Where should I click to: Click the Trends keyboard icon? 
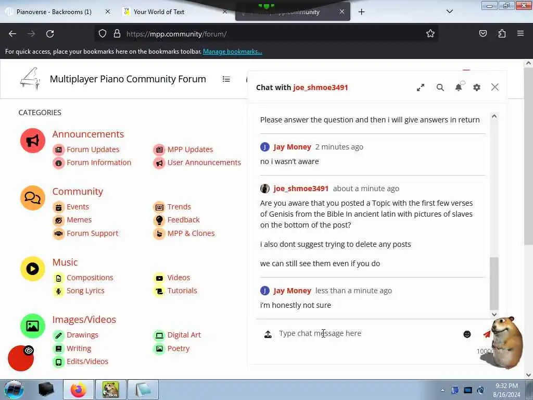[159, 207]
